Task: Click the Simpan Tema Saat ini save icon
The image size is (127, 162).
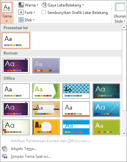Action: (x=5, y=156)
